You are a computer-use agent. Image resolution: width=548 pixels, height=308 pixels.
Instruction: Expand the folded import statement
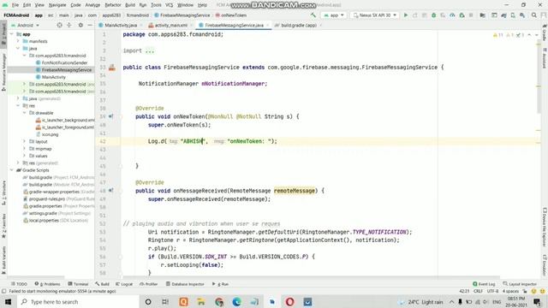pyautogui.click(x=150, y=51)
